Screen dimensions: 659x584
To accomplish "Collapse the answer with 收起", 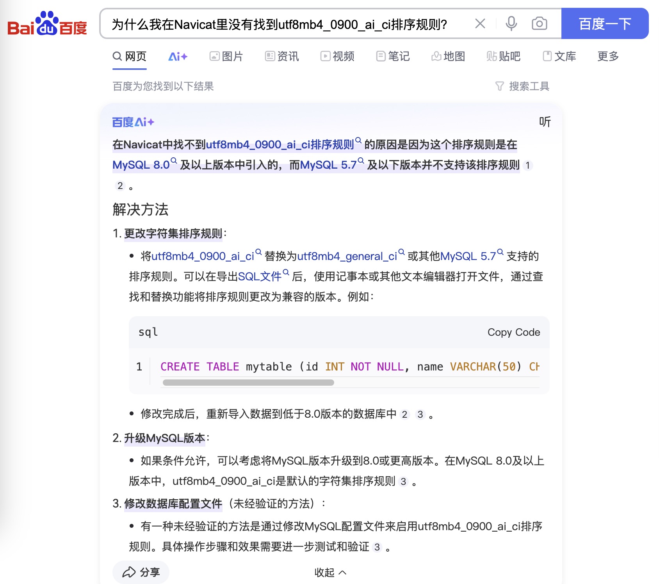I will (x=330, y=573).
